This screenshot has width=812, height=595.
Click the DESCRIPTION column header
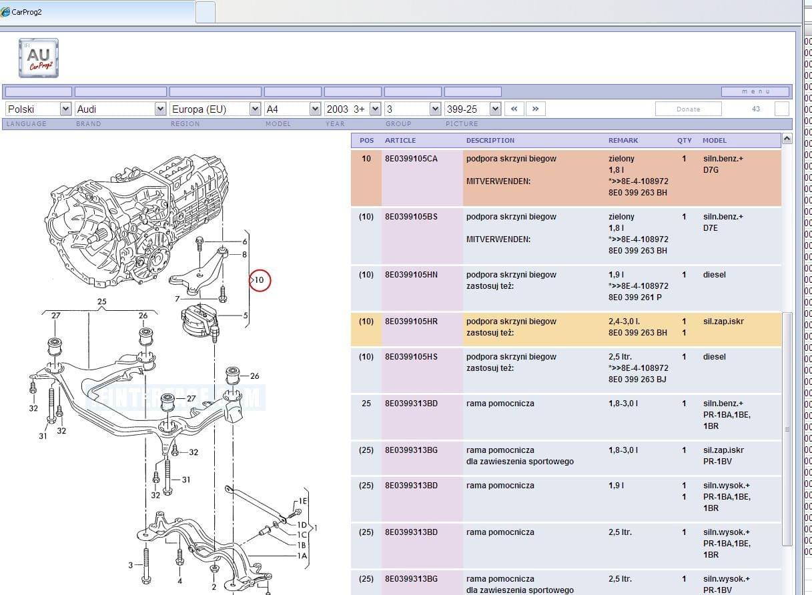click(x=490, y=141)
